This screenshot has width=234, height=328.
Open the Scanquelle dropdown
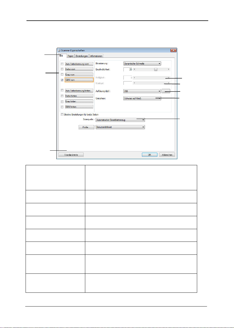[x=120, y=120]
